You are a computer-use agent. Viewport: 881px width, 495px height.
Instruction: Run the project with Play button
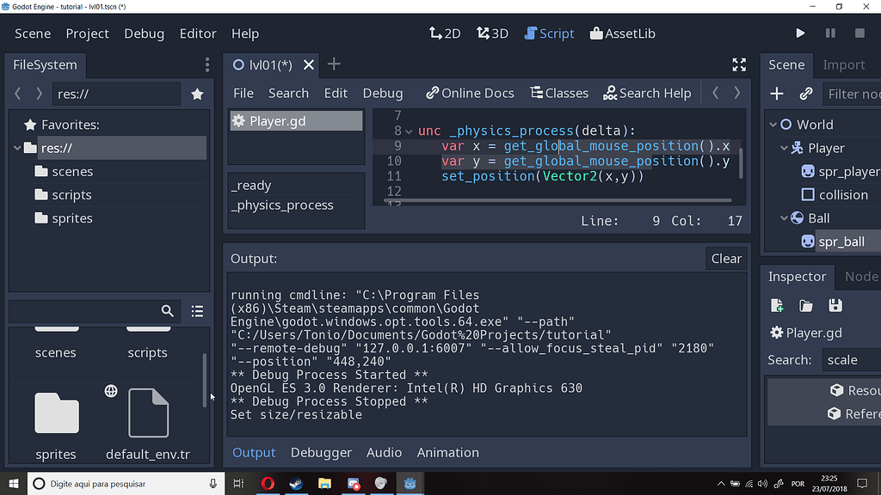pyautogui.click(x=800, y=34)
